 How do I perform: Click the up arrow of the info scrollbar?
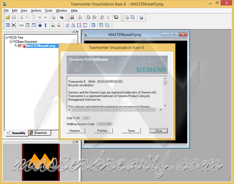coord(165,78)
